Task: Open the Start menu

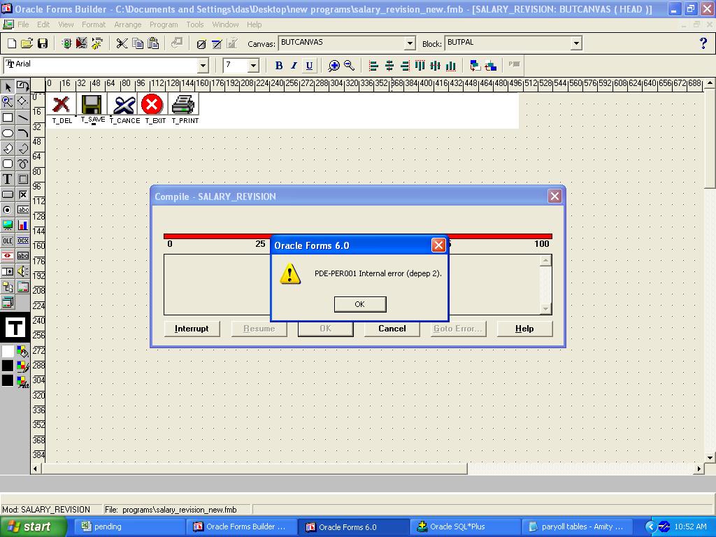Action: 33,527
